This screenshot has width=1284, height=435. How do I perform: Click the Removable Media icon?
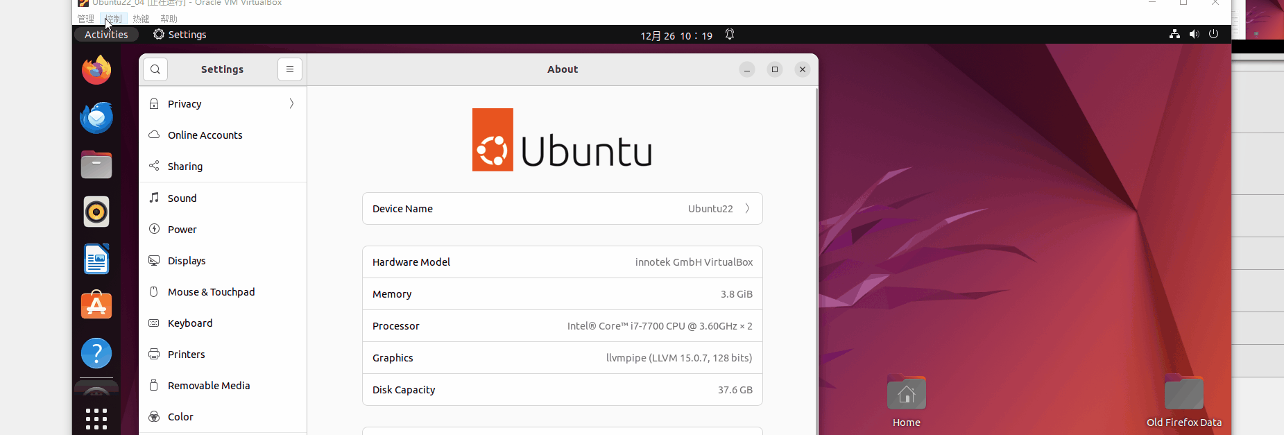[x=154, y=385]
